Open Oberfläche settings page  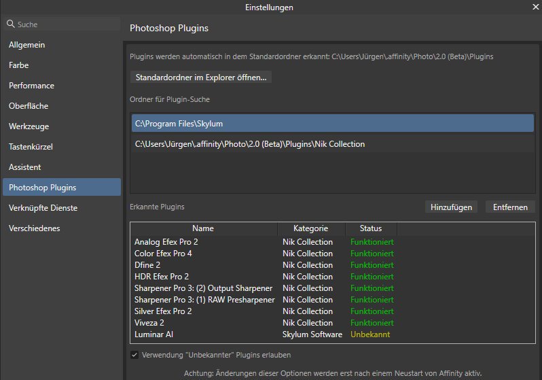pos(29,106)
